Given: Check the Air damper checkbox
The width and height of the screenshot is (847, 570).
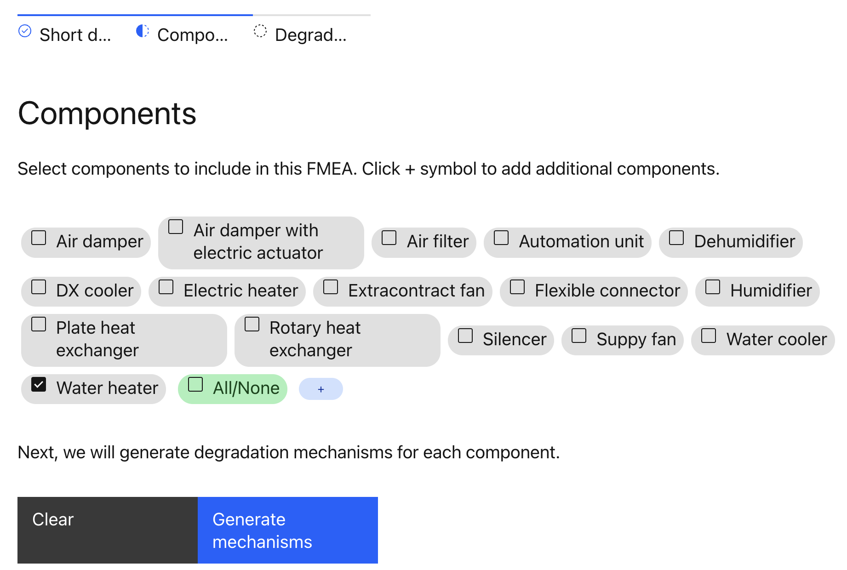Looking at the screenshot, I should click(39, 238).
